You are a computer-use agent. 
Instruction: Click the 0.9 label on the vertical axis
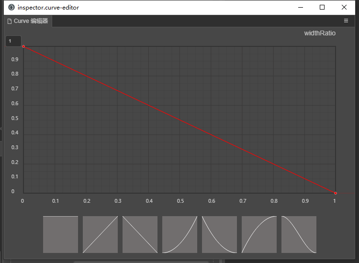[15, 59]
